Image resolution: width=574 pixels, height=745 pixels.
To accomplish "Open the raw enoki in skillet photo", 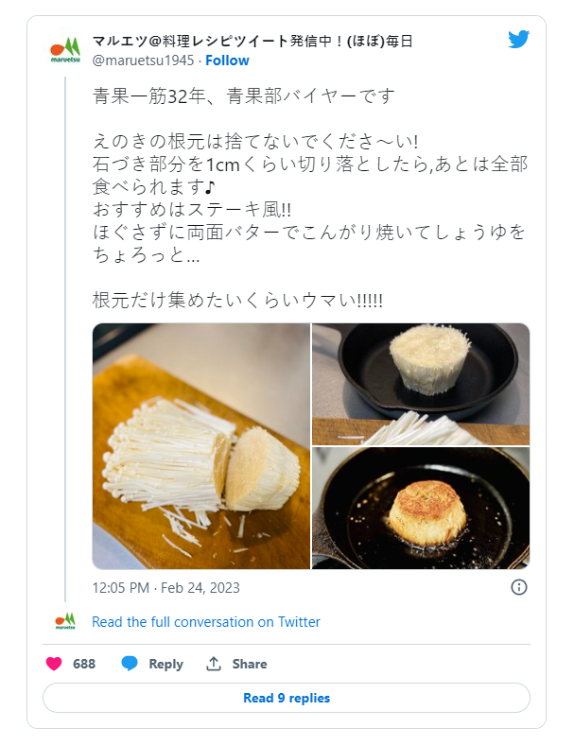I will pos(421,384).
